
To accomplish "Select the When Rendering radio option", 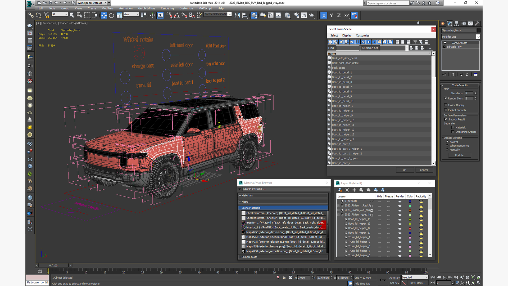I will pos(447,146).
